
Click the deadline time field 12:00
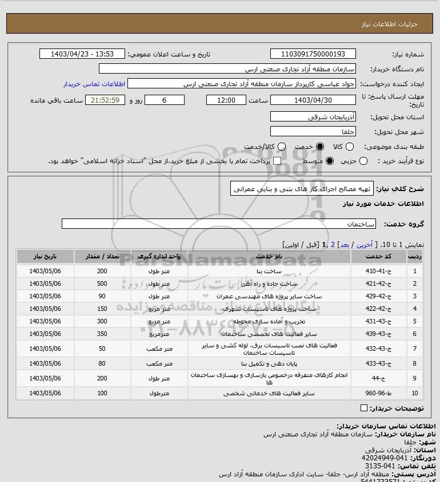(226, 100)
